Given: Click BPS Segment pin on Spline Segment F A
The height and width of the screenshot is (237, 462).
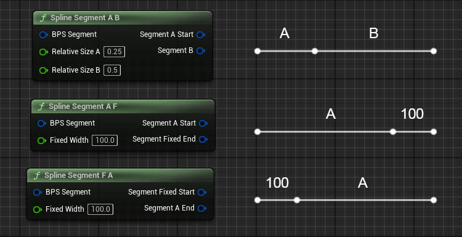Looking at the screenshot, I should (38, 193).
